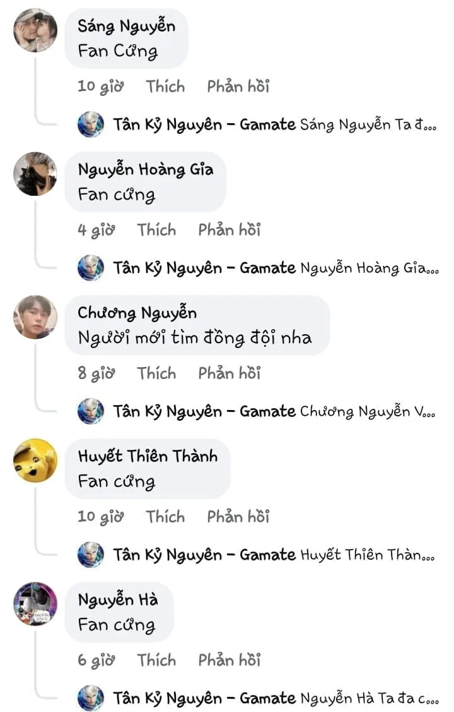The image size is (454, 712).
Task: Click Phản hồi under Sáng Nguyễn's comment
Action: [x=238, y=87]
